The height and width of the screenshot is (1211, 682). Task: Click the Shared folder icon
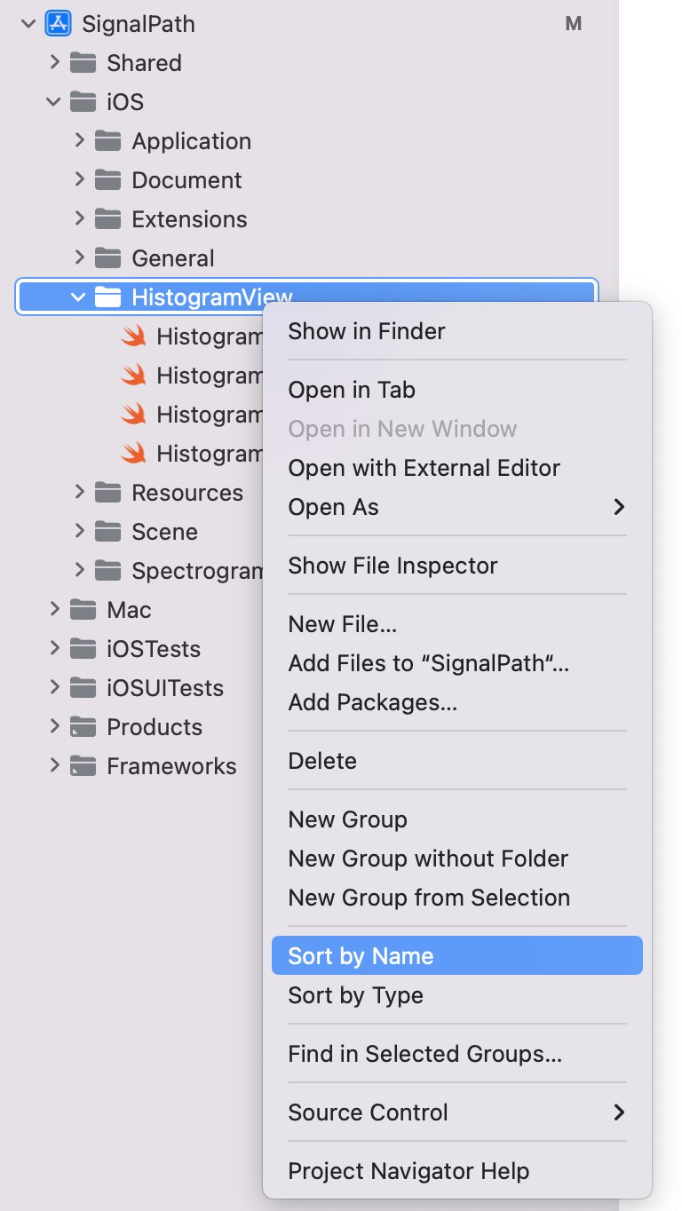point(83,63)
